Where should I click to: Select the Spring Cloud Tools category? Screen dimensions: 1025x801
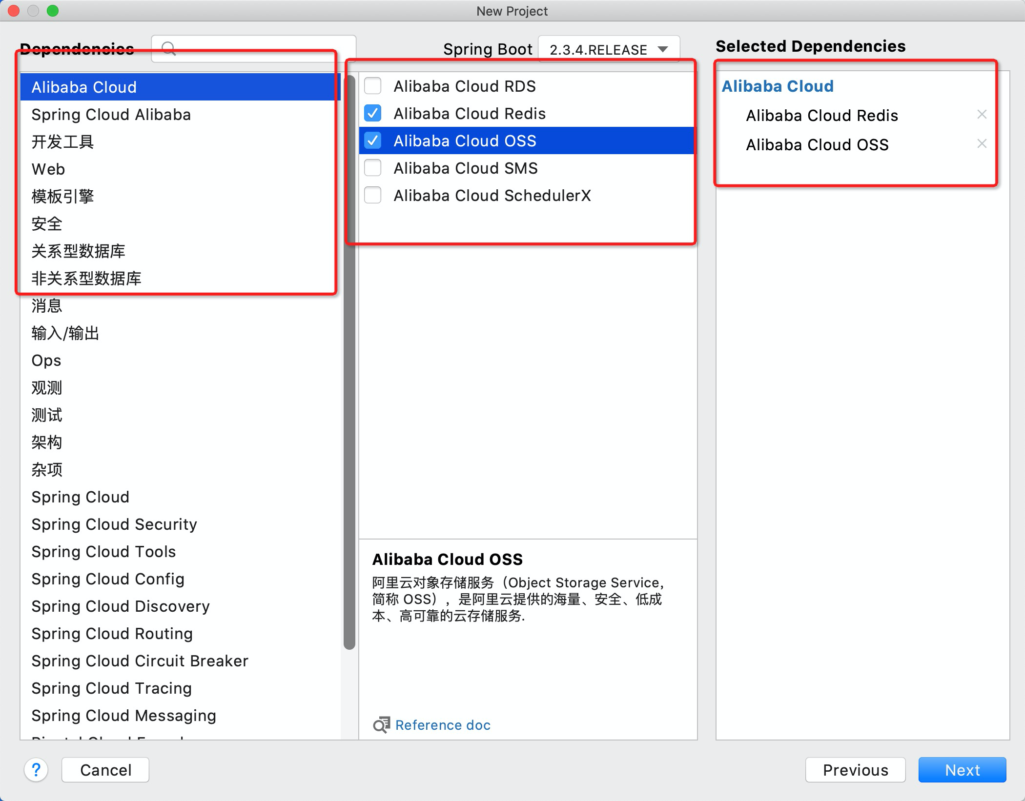tap(181, 551)
